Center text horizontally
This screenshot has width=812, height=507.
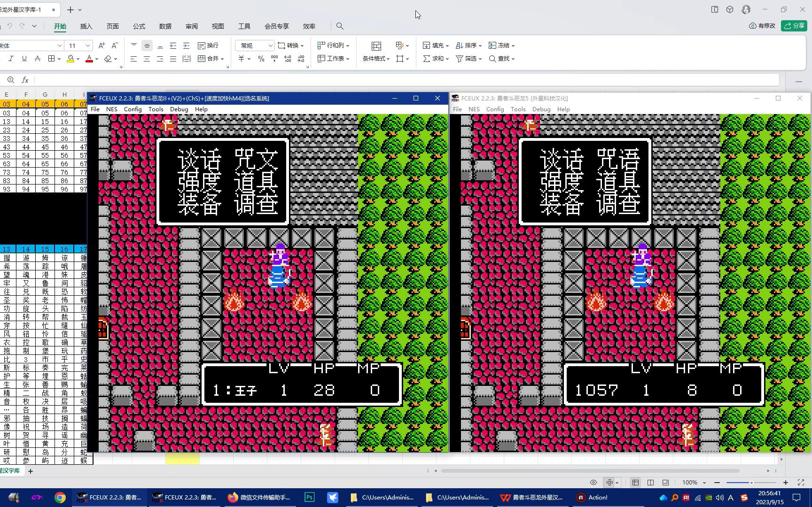[147, 59]
